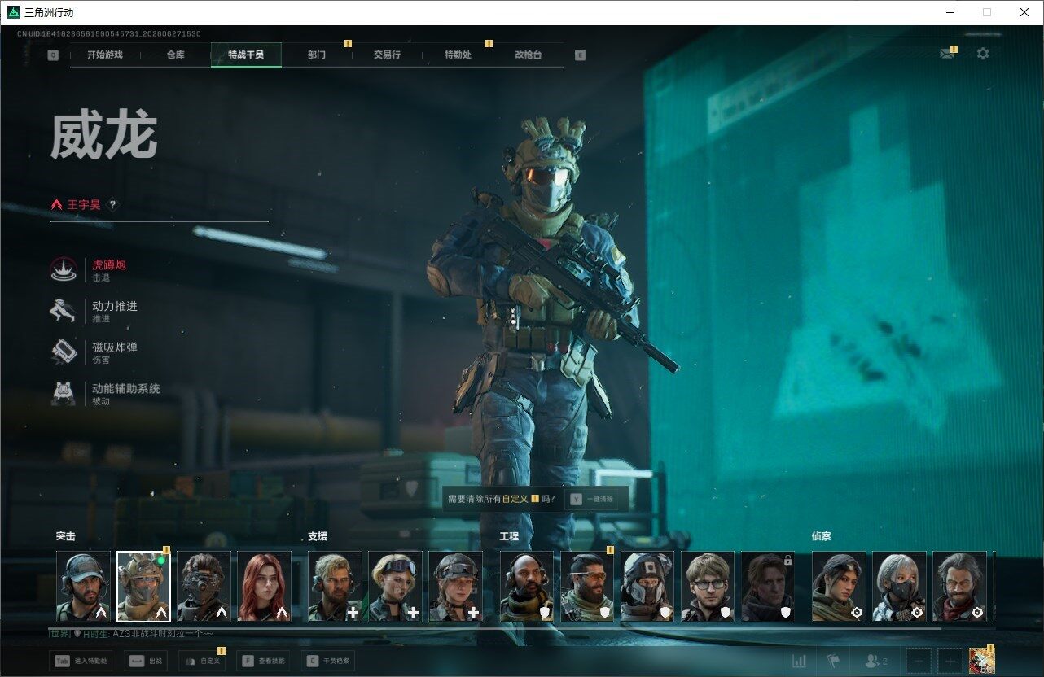Click the flag icon in the bottom bar
The height and width of the screenshot is (677, 1044).
832,662
